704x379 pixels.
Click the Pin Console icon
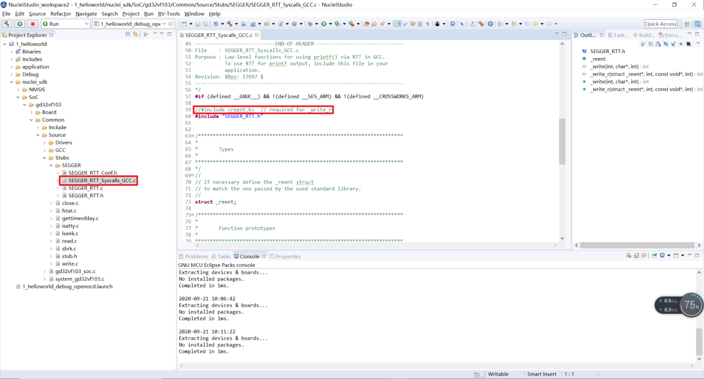click(x=655, y=256)
